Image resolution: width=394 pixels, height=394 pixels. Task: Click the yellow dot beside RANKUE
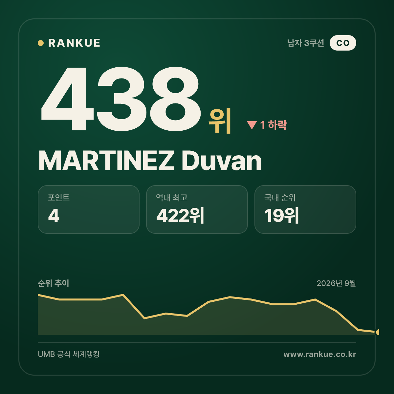coord(41,43)
